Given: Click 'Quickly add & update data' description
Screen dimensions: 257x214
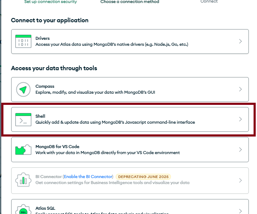Looking at the screenshot, I should tap(115, 122).
